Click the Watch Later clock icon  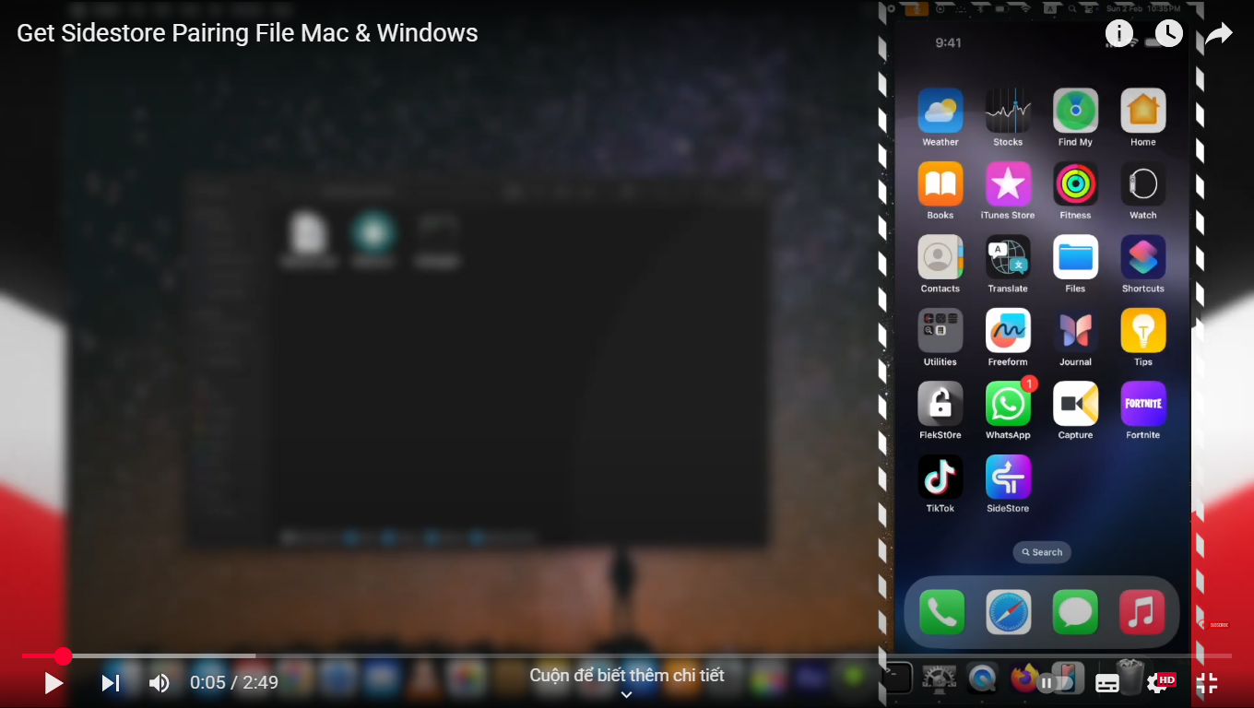point(1169,34)
